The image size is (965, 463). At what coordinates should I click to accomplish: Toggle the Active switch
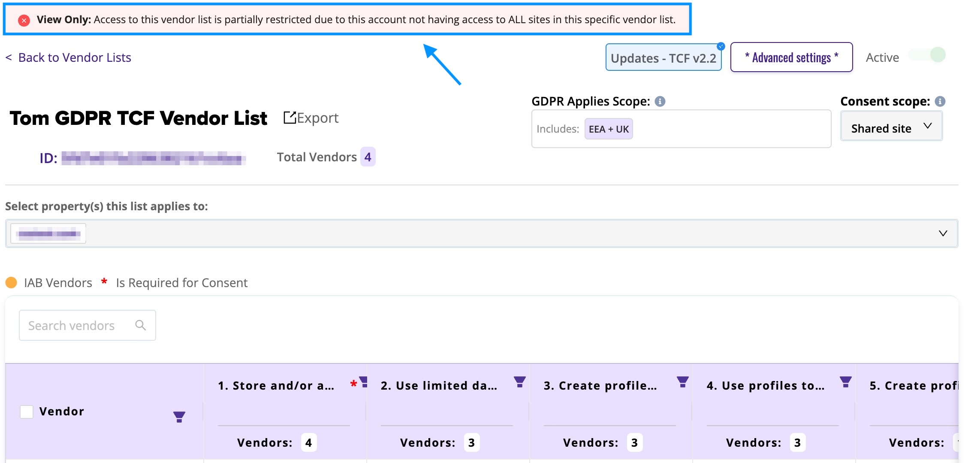click(928, 55)
